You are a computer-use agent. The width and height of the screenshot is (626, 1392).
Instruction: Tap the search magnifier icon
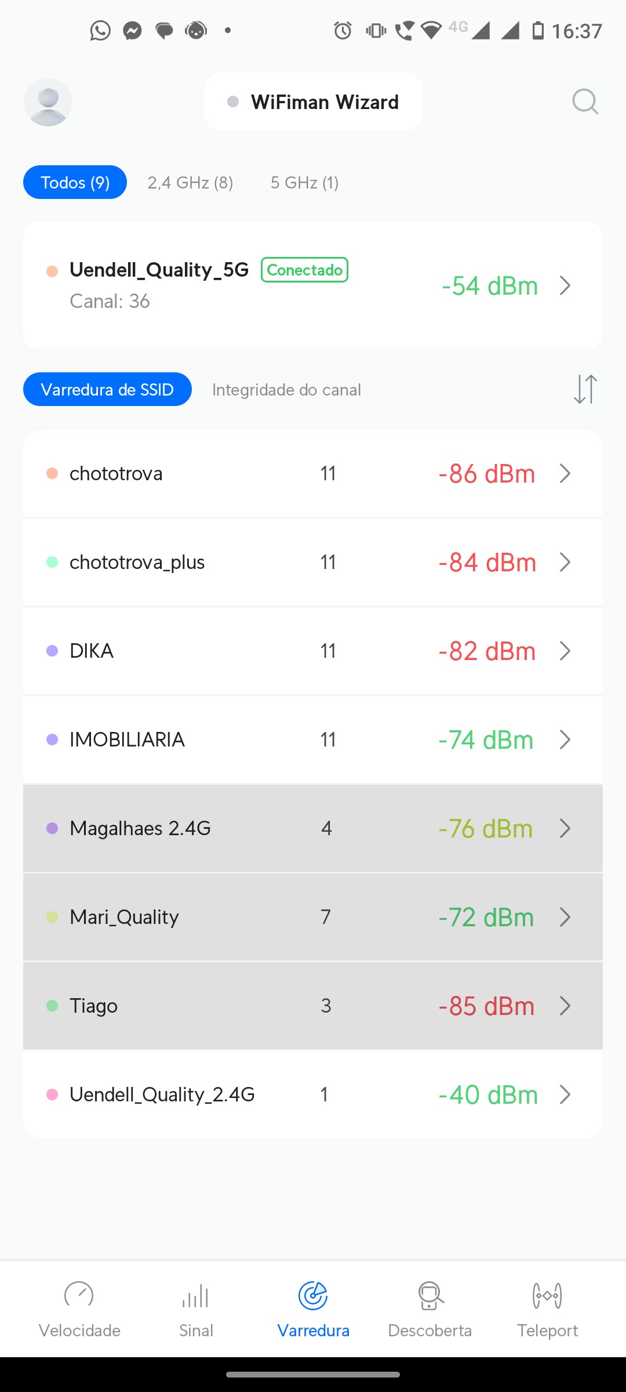point(585,102)
